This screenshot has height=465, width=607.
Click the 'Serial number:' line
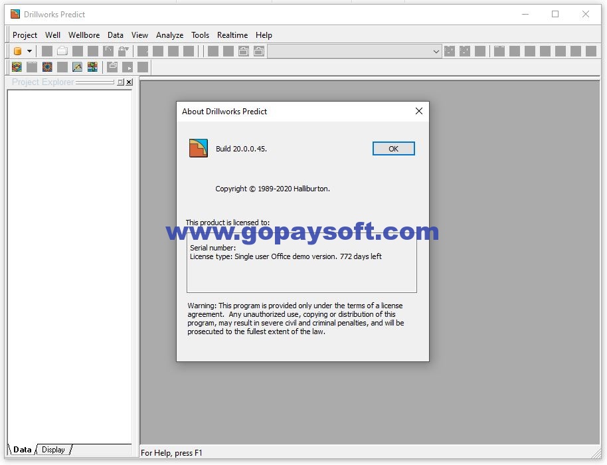click(213, 248)
